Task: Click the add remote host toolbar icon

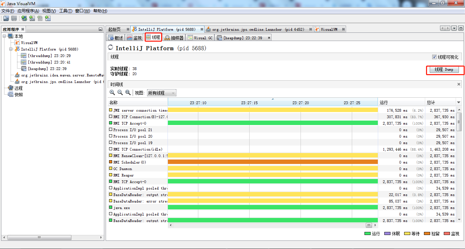Action: 24,18
